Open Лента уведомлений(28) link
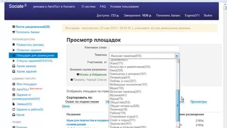 [x=33, y=27]
